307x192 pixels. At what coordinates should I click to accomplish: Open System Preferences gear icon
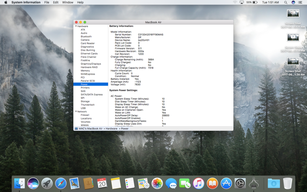click(x=240, y=184)
